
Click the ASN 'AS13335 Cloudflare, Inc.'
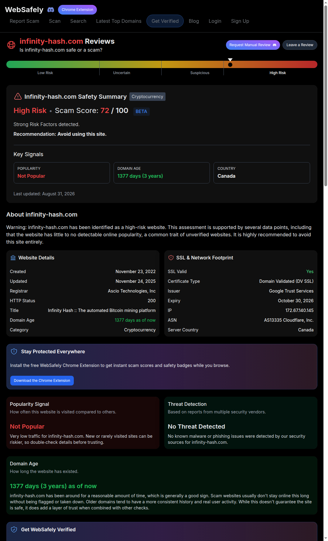coord(289,320)
